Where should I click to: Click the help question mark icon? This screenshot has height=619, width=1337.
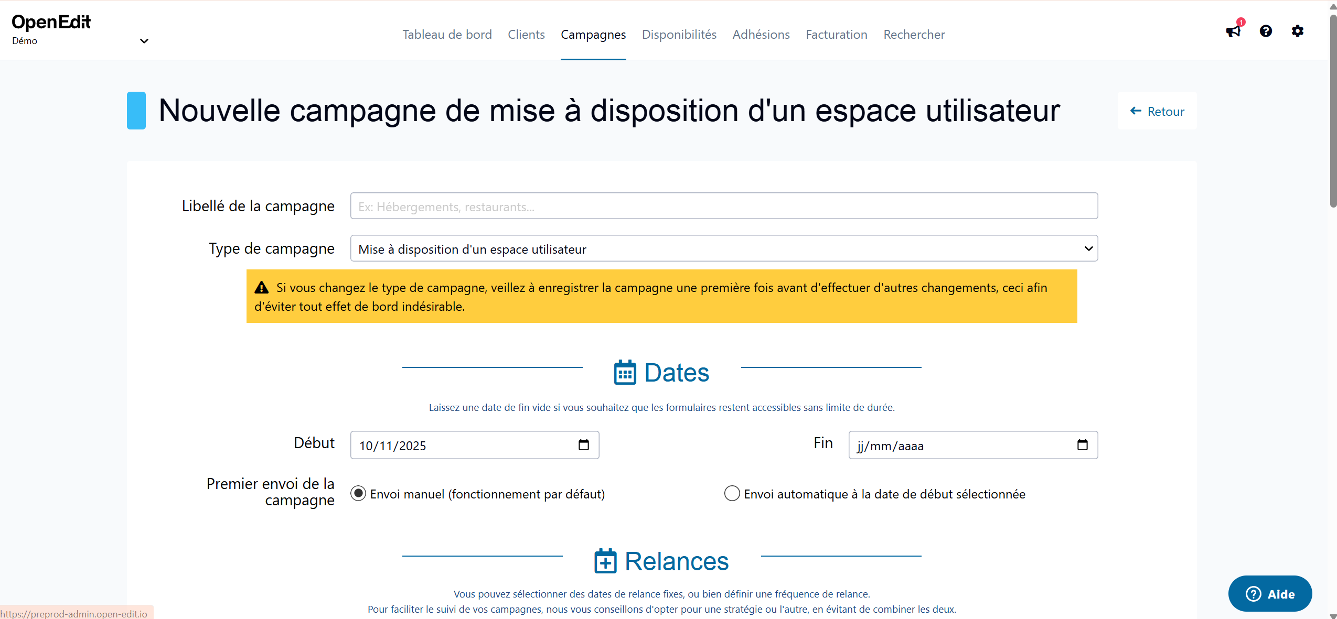[1265, 31]
